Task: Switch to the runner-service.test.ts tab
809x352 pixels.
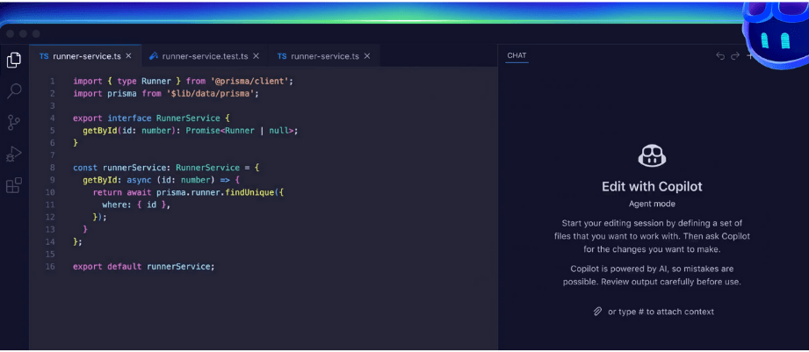Action: 199,56
